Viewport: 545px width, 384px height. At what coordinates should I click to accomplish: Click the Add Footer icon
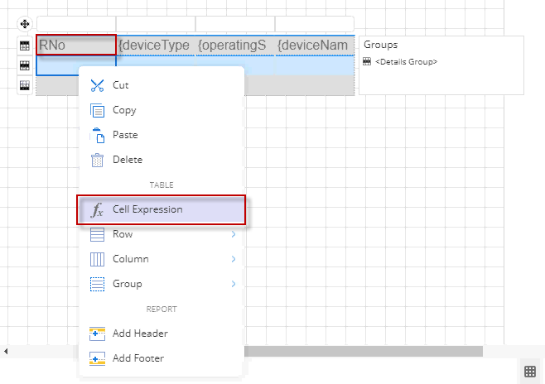[x=97, y=358]
